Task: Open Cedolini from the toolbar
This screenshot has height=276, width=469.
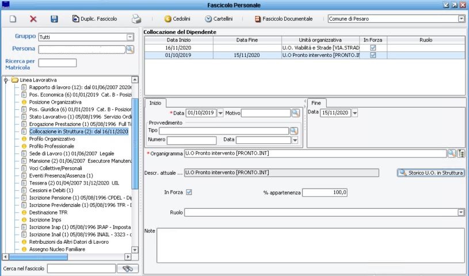Action: click(177, 19)
